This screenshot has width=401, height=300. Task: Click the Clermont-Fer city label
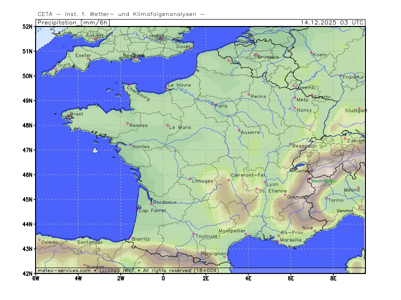tap(248, 175)
